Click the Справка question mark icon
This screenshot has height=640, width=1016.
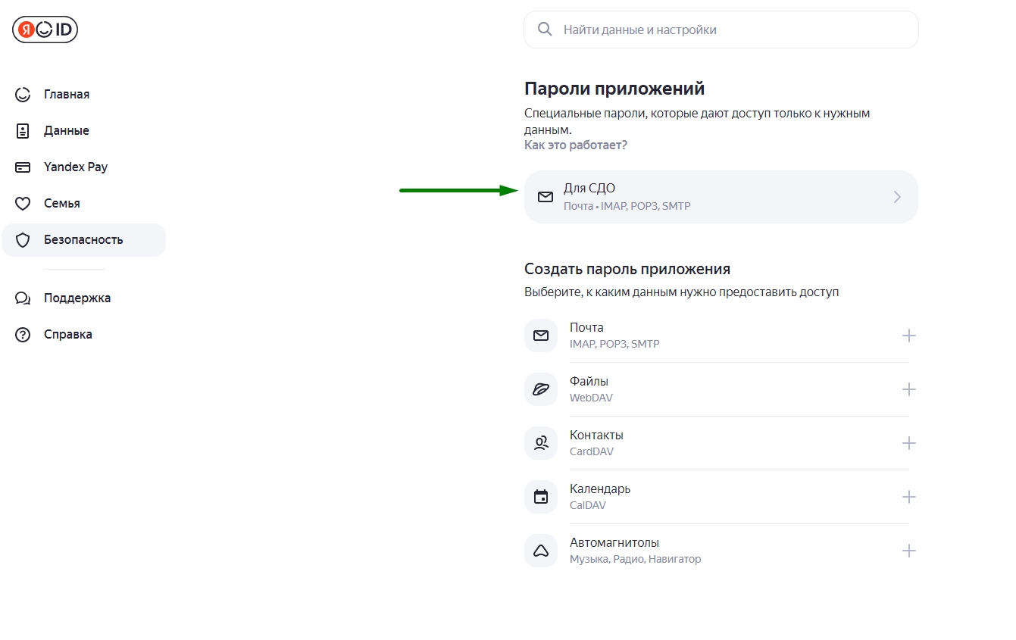pyautogui.click(x=23, y=335)
